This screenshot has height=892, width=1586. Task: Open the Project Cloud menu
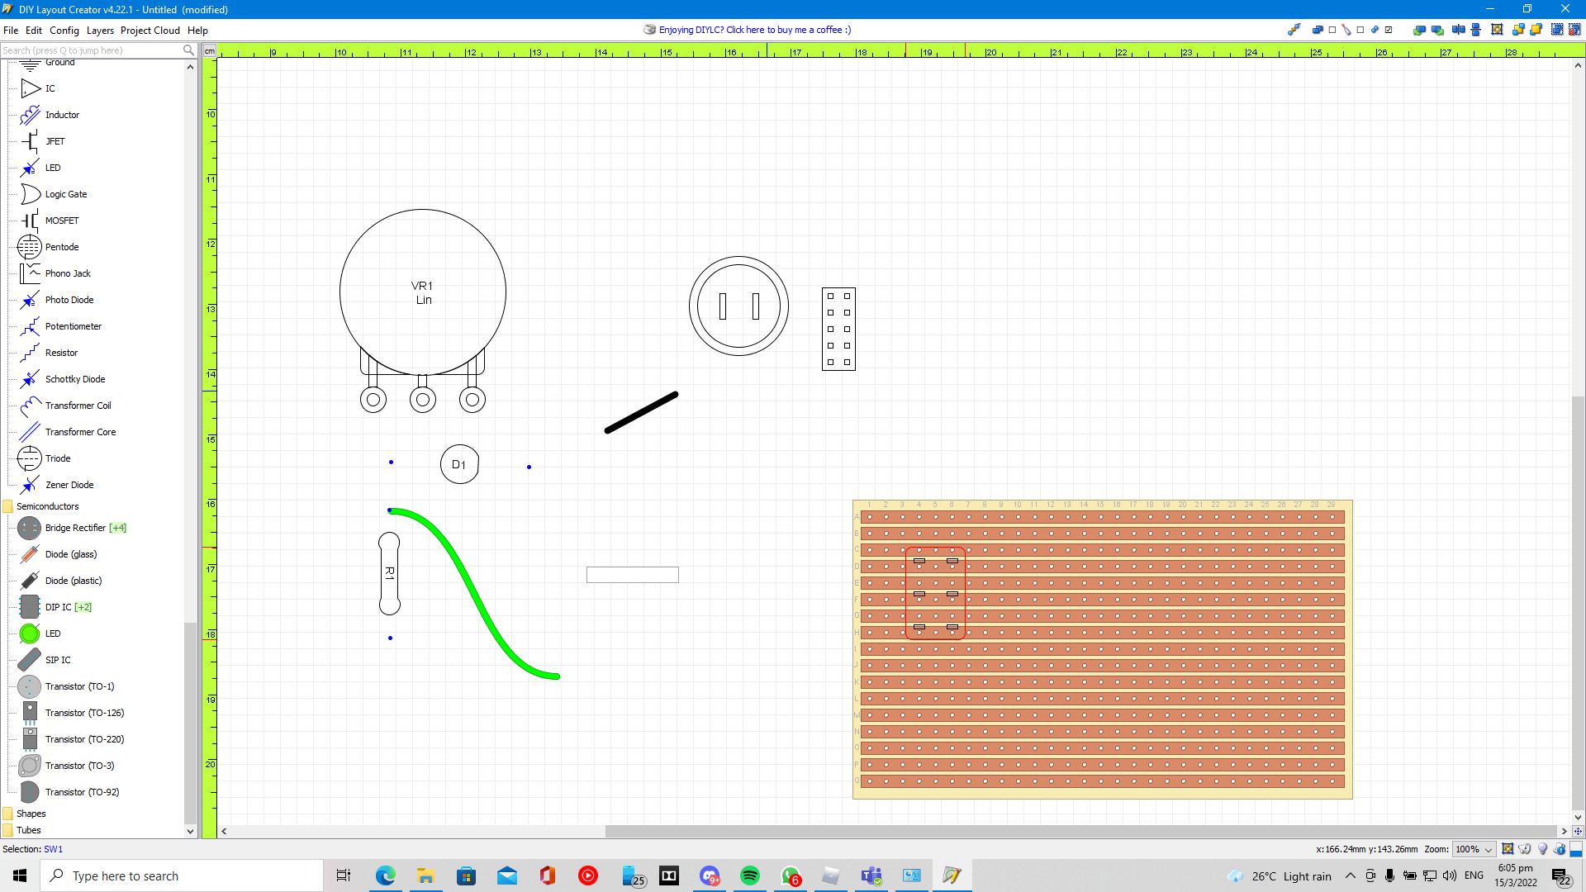point(150,31)
